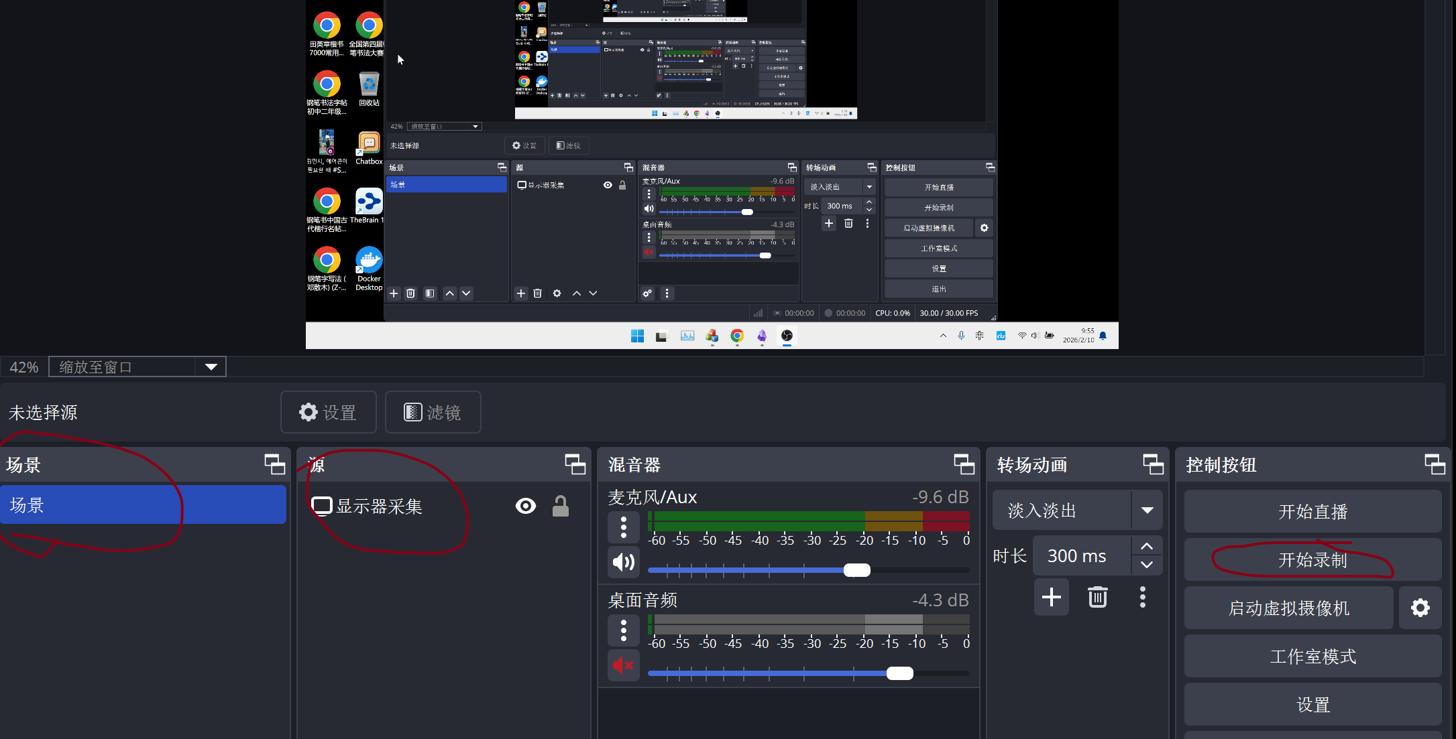
Task: Open 桌面音频 three-dot options menu
Action: pyautogui.click(x=624, y=630)
